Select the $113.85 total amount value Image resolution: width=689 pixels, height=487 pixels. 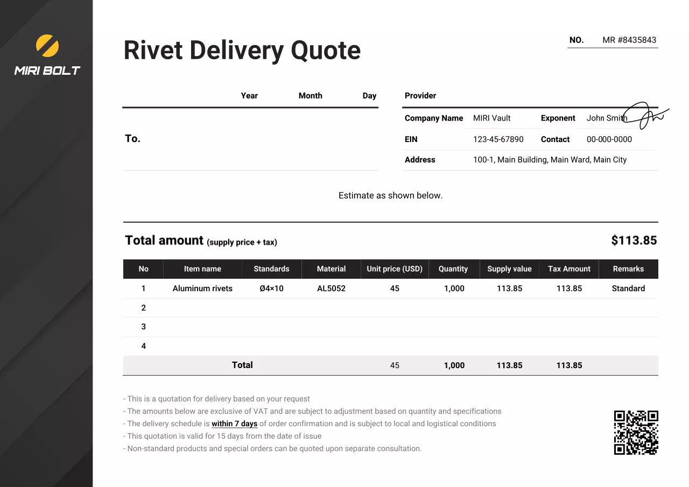coord(634,241)
